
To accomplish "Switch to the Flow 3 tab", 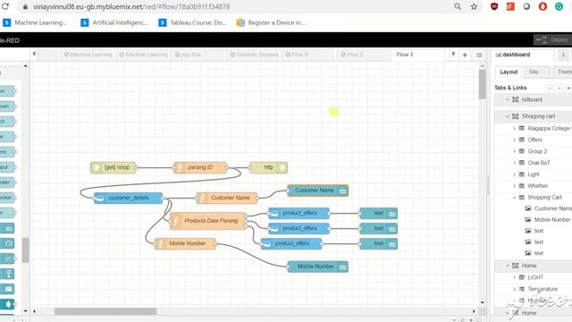I will pos(417,55).
